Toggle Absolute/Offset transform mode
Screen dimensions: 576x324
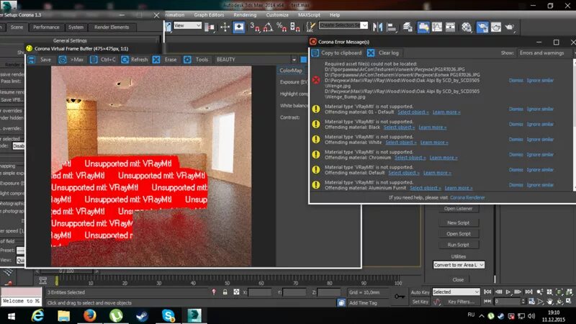(x=236, y=292)
